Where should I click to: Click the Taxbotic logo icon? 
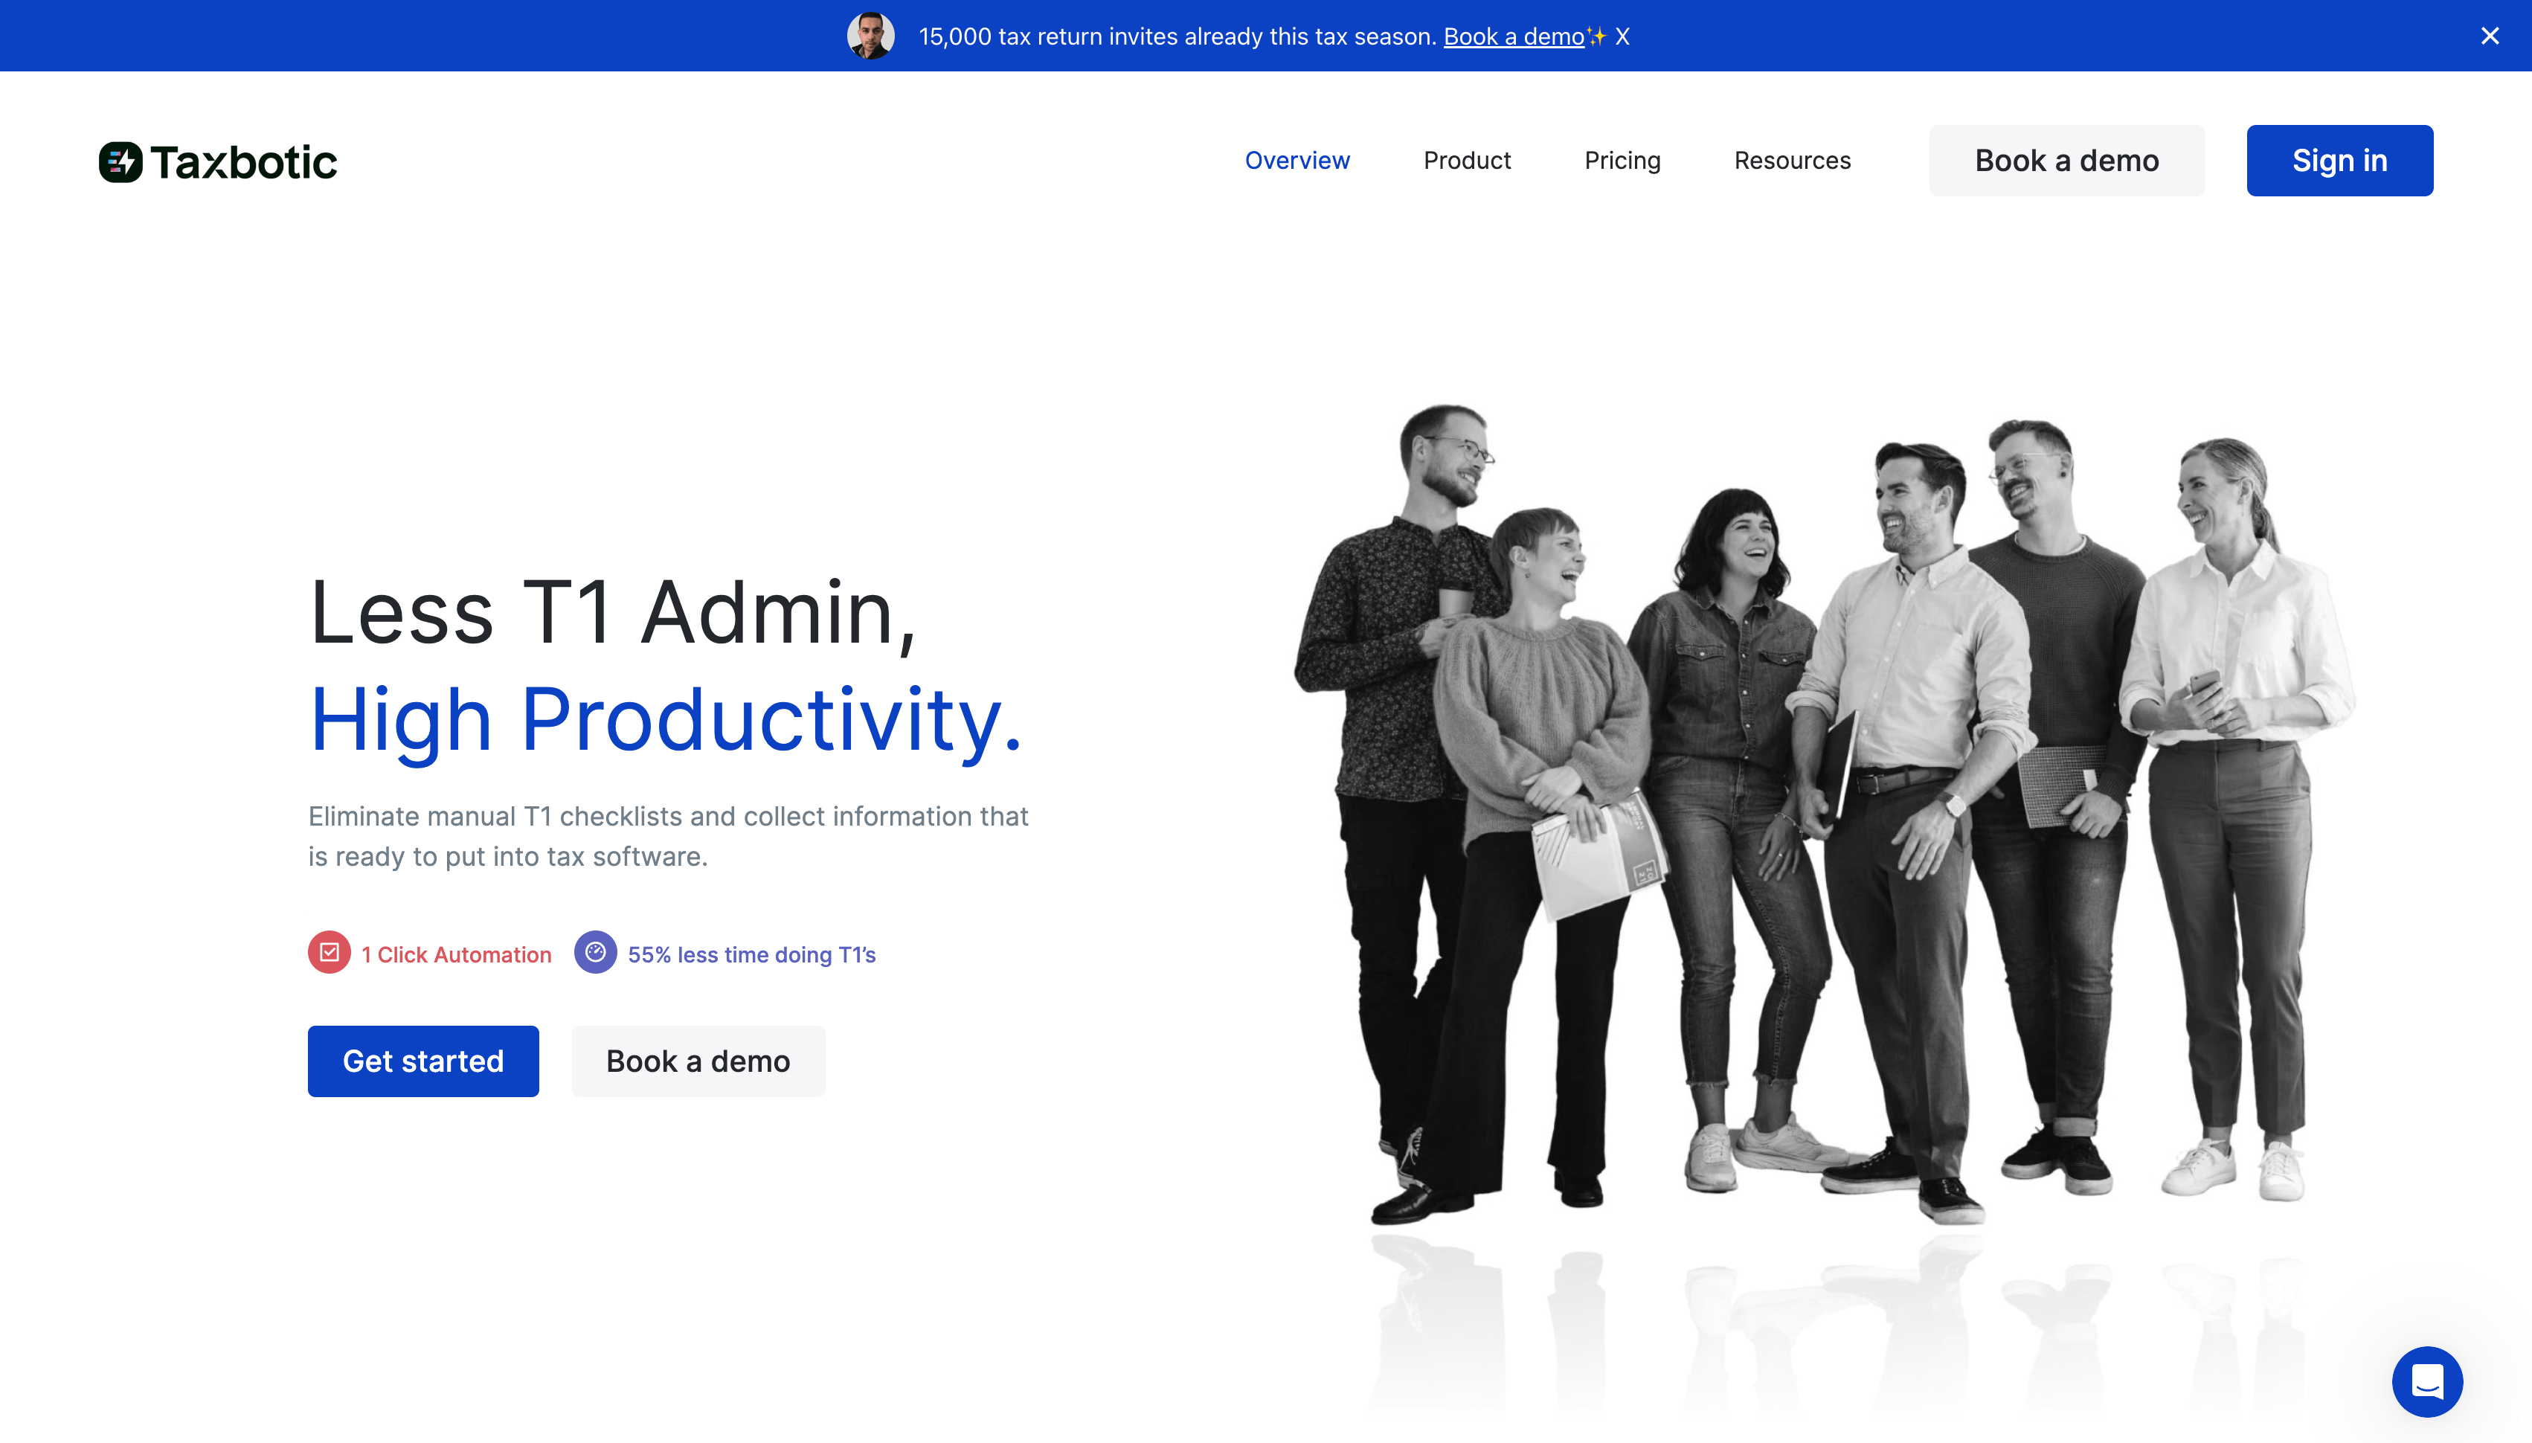(121, 161)
